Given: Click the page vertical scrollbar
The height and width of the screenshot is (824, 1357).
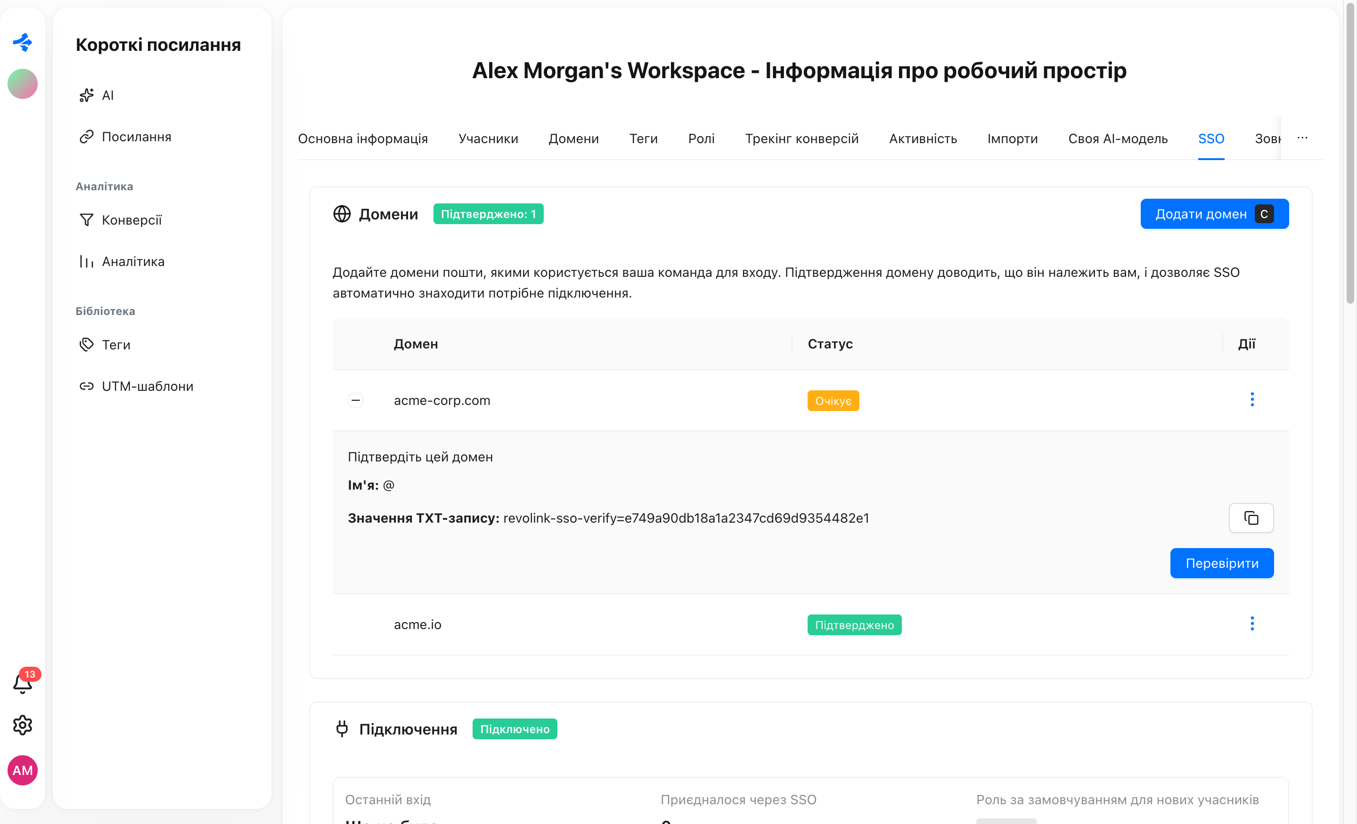Looking at the screenshot, I should click(x=1350, y=154).
